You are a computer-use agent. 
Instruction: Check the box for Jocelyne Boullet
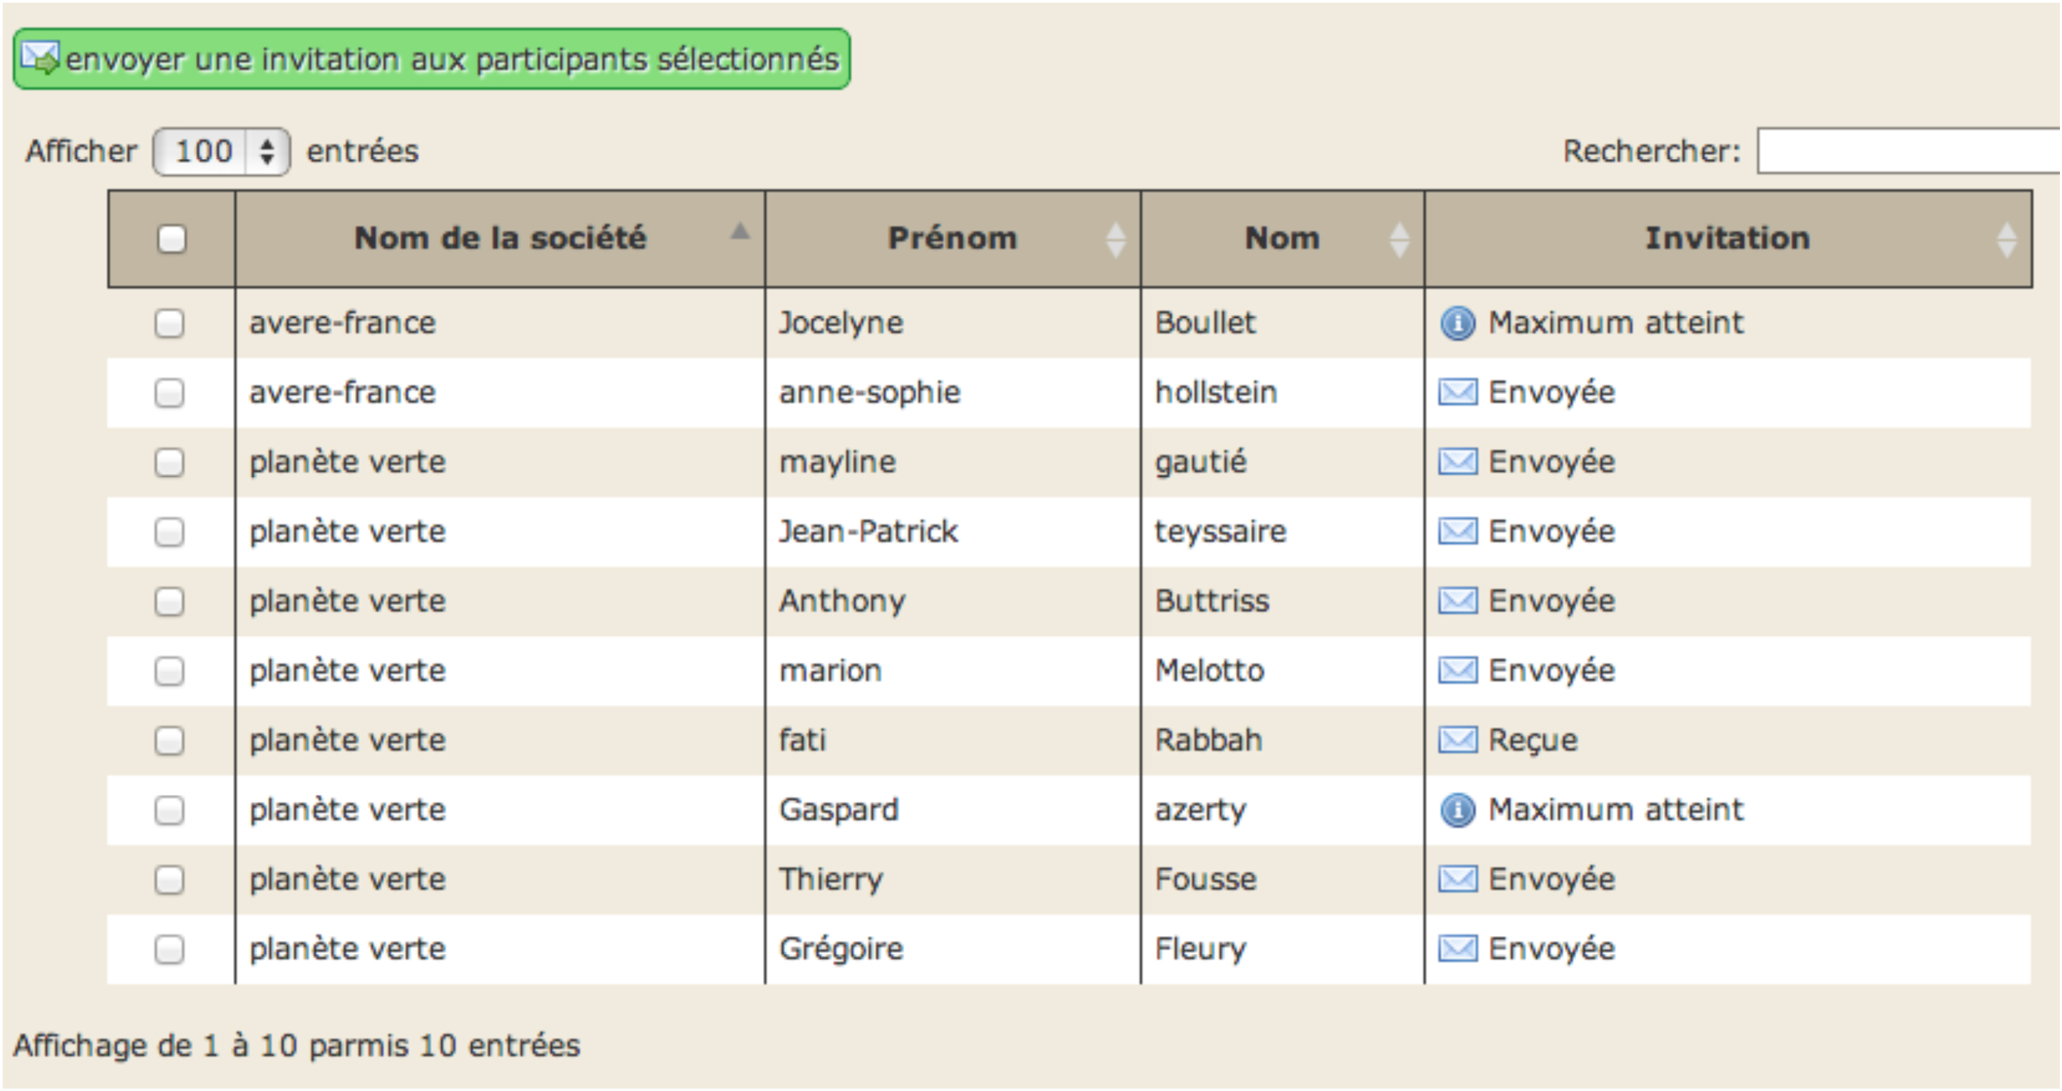coord(169,323)
